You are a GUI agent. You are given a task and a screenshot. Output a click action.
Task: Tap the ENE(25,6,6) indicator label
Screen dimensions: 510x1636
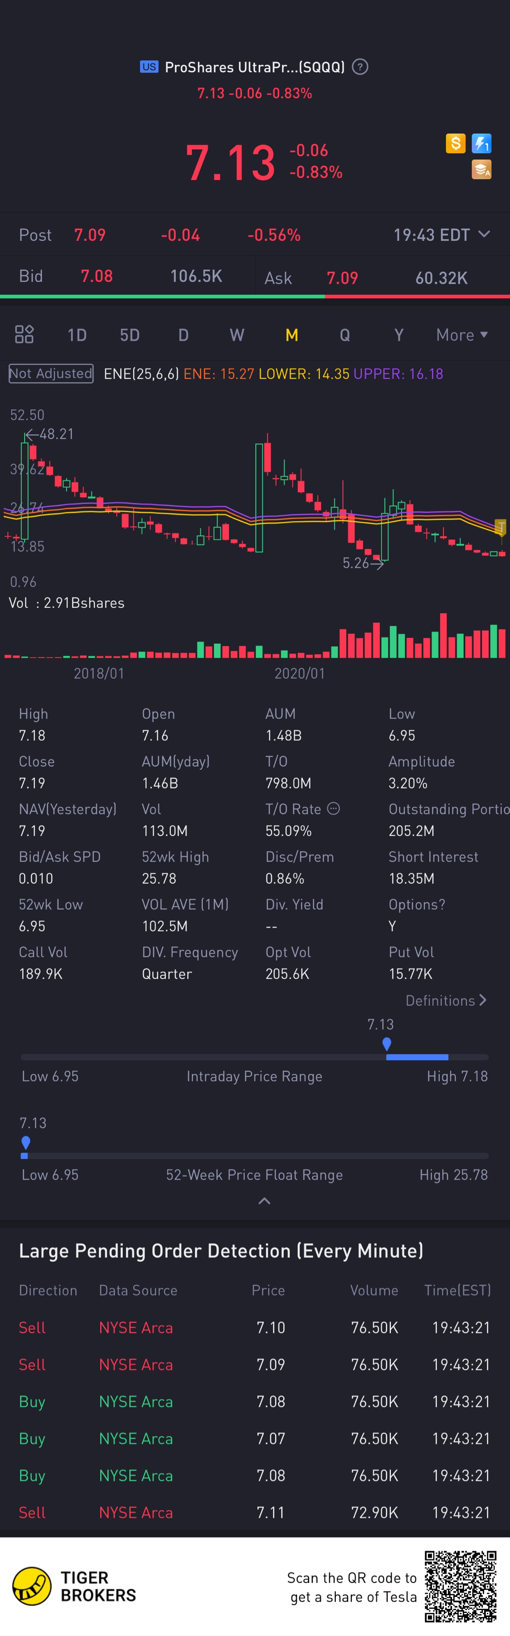click(141, 373)
